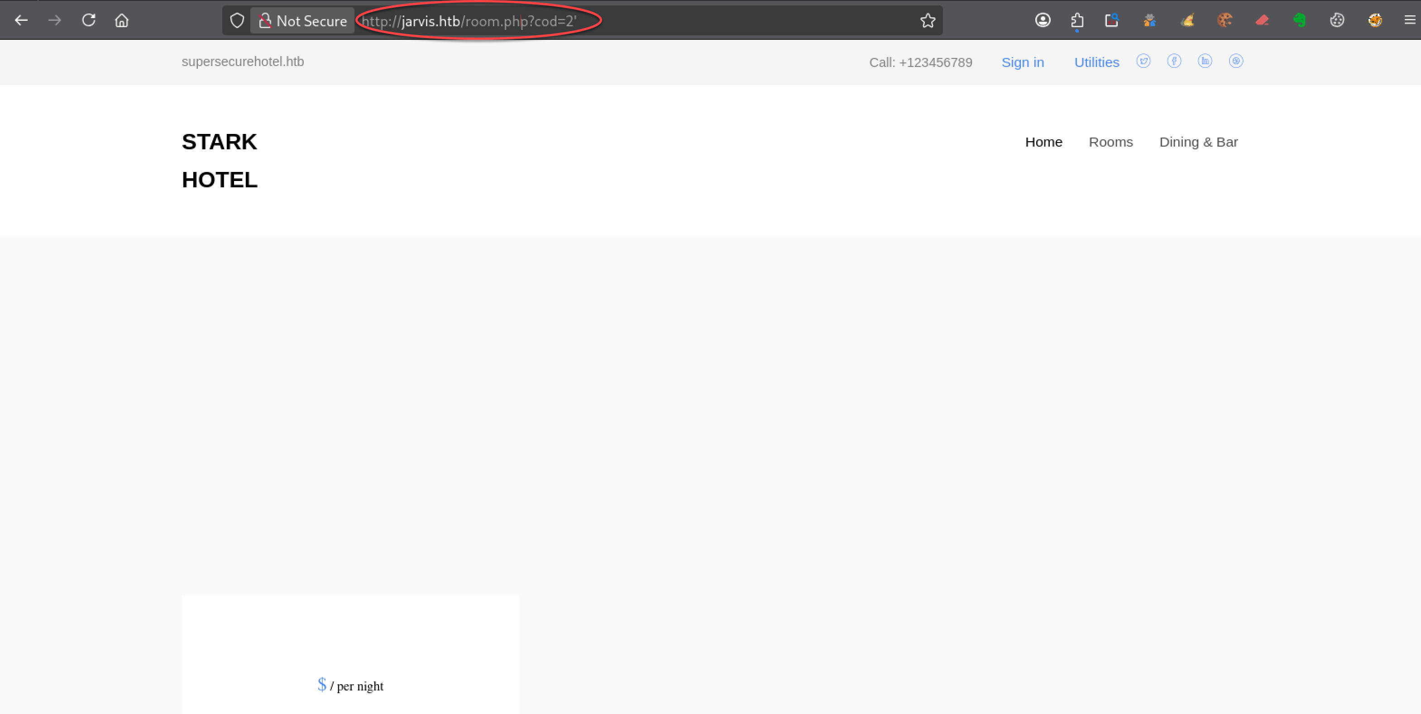Viewport: 1421px width, 714px height.
Task: Open the red eraser extension
Action: pos(1262,20)
